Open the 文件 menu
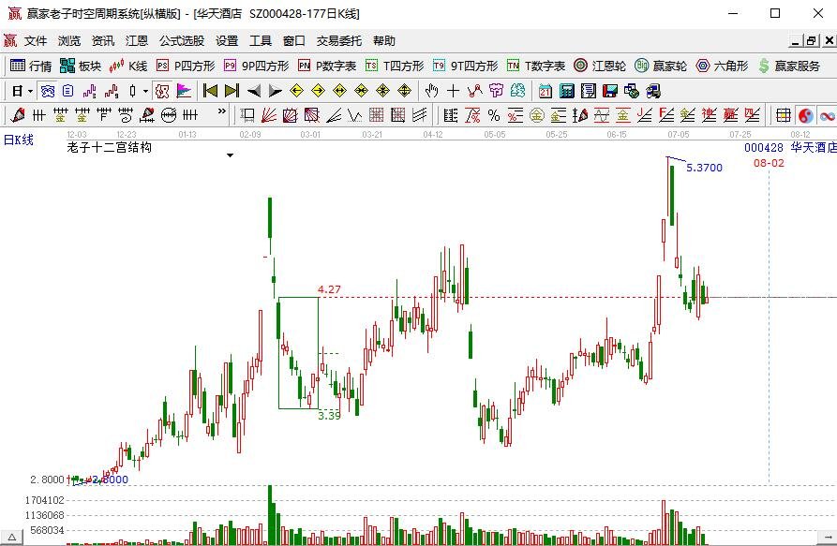Image resolution: width=837 pixels, height=546 pixels. [36, 40]
